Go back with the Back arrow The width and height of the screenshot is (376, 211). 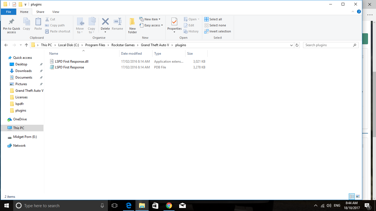pyautogui.click(x=6, y=45)
